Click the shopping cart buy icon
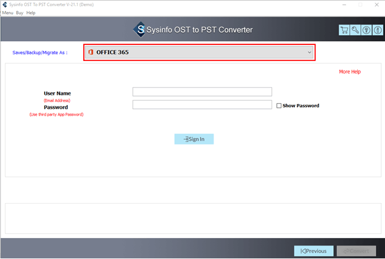This screenshot has width=385, height=259. pos(344,30)
